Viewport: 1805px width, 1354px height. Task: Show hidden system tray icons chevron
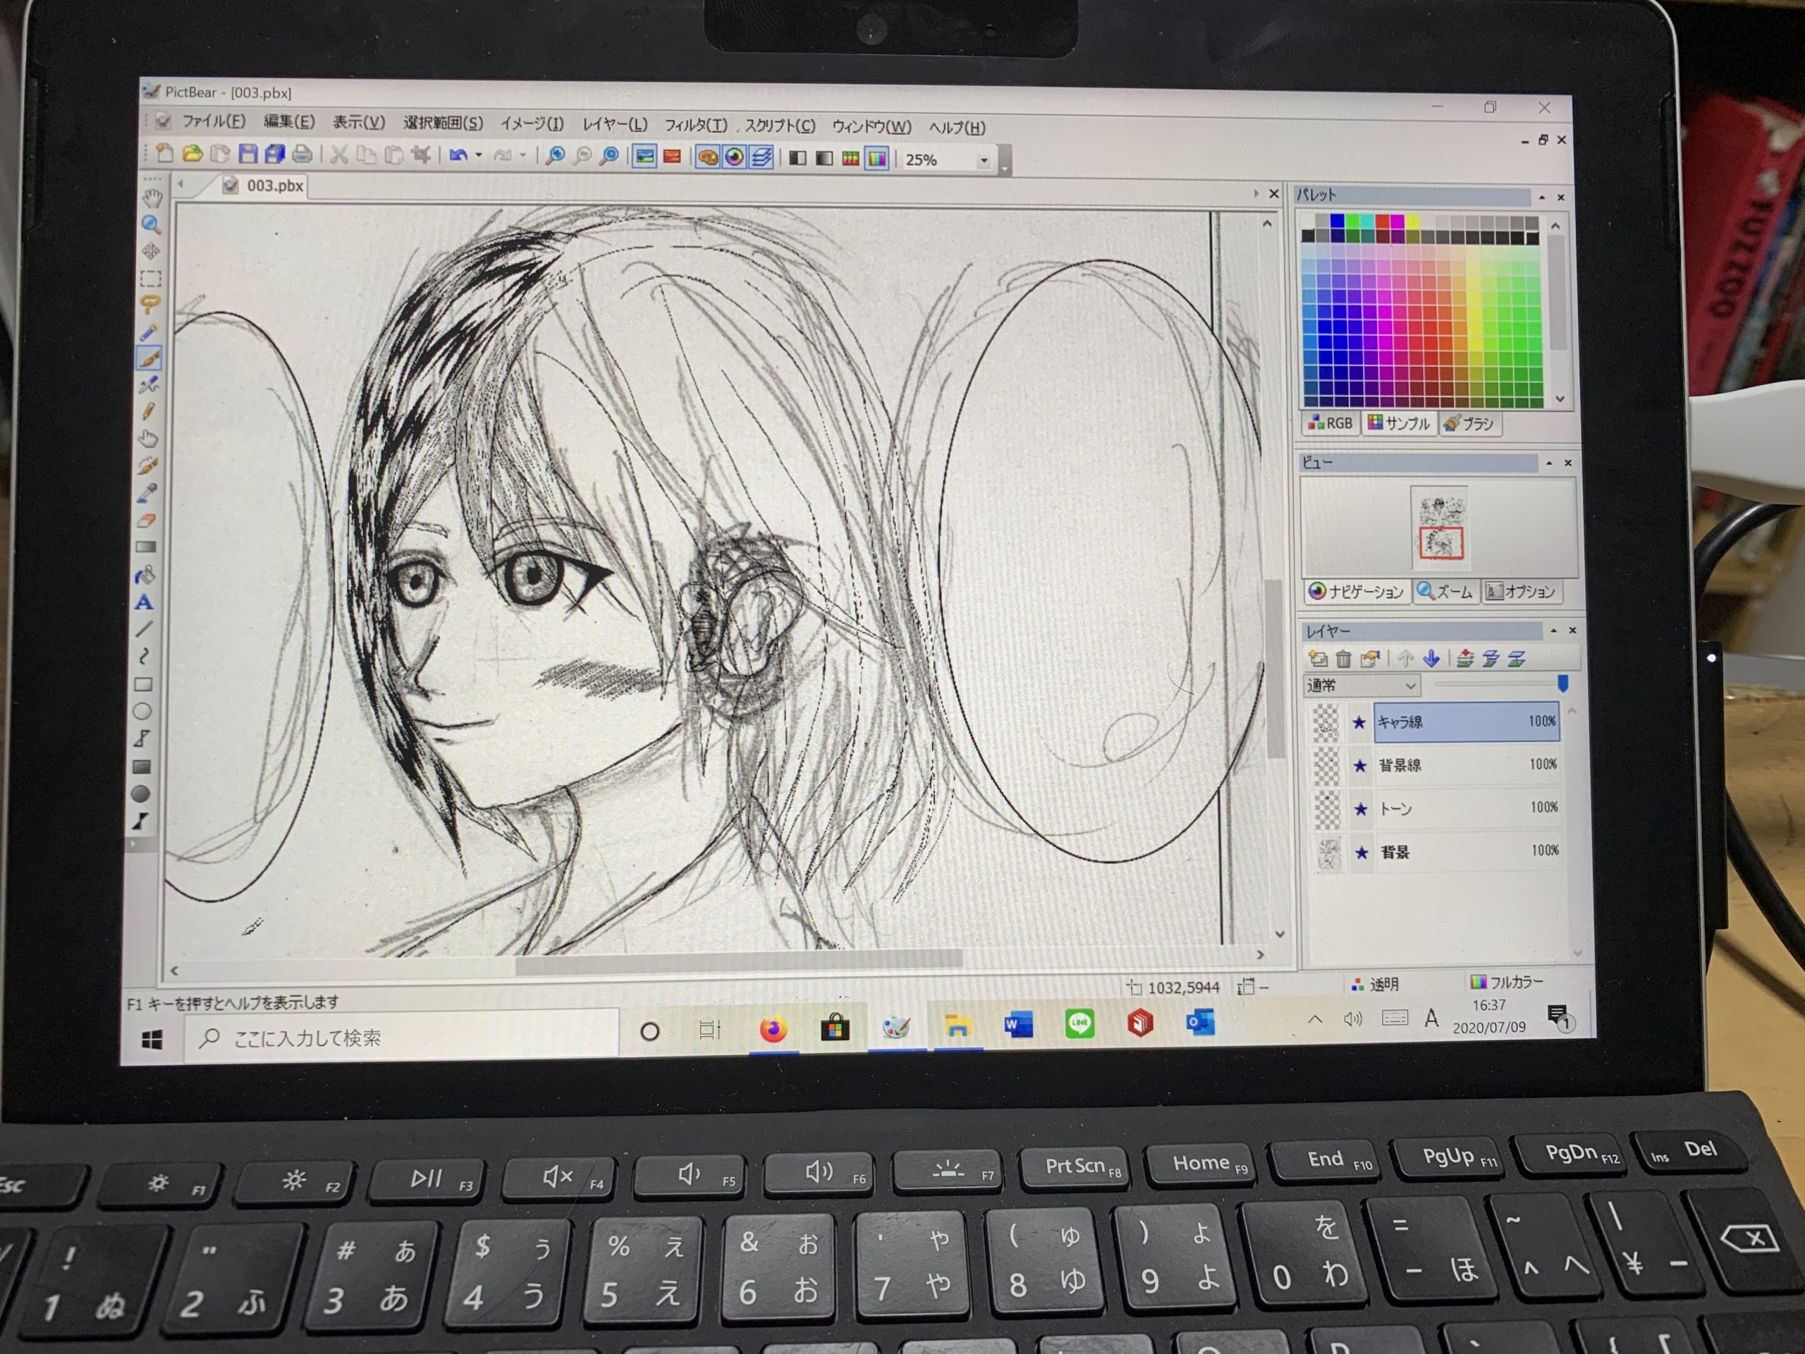point(1314,1019)
